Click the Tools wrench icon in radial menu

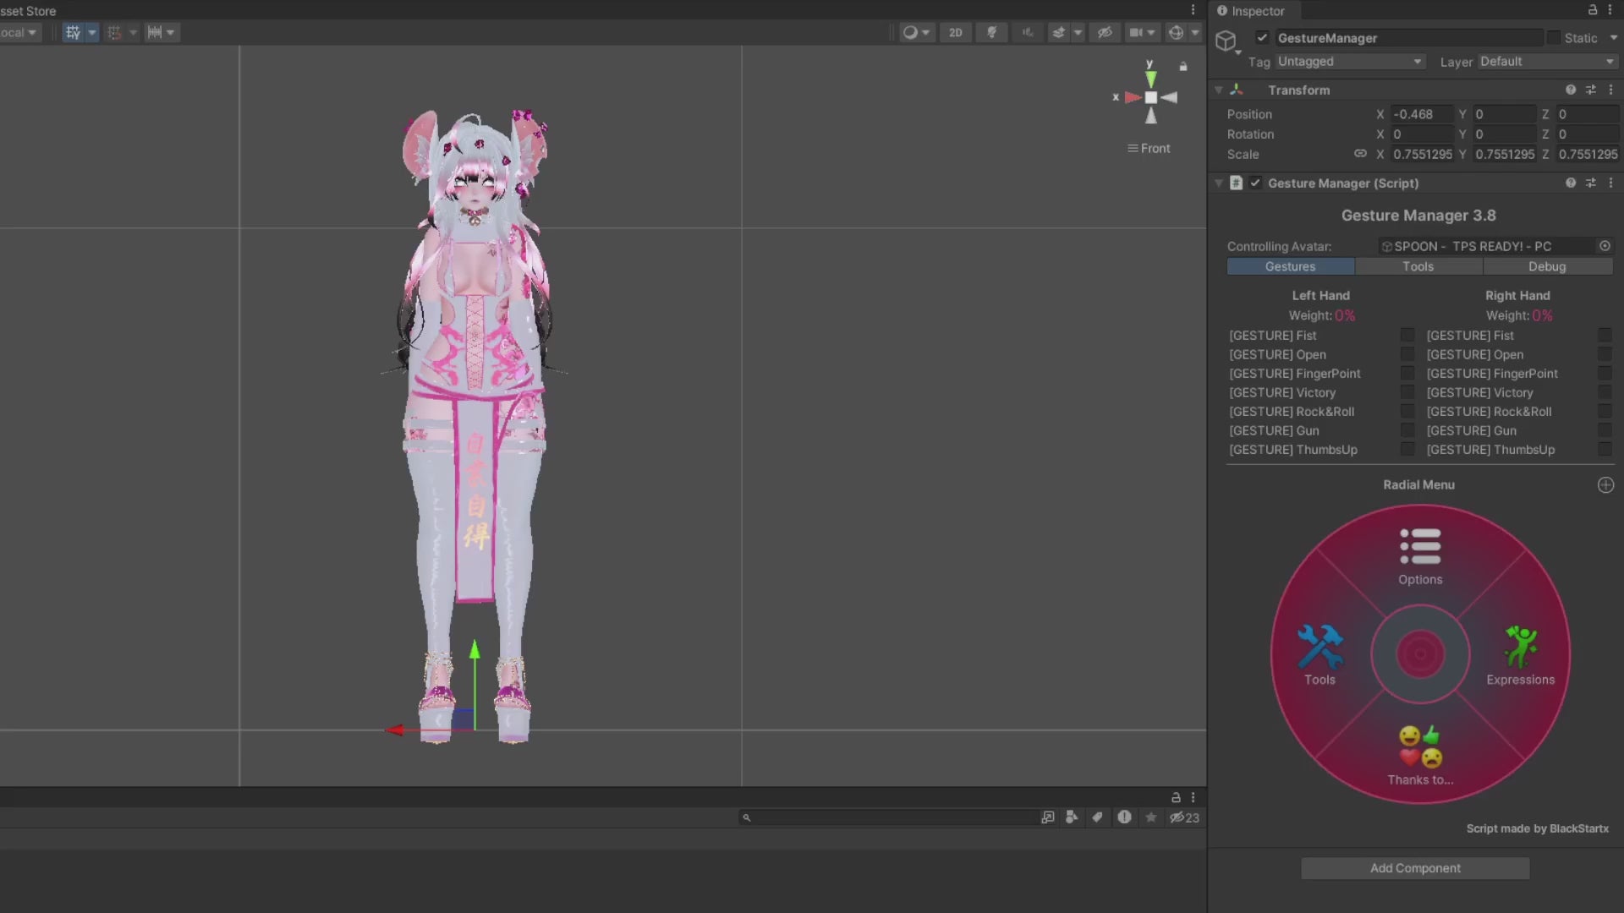pyautogui.click(x=1319, y=647)
